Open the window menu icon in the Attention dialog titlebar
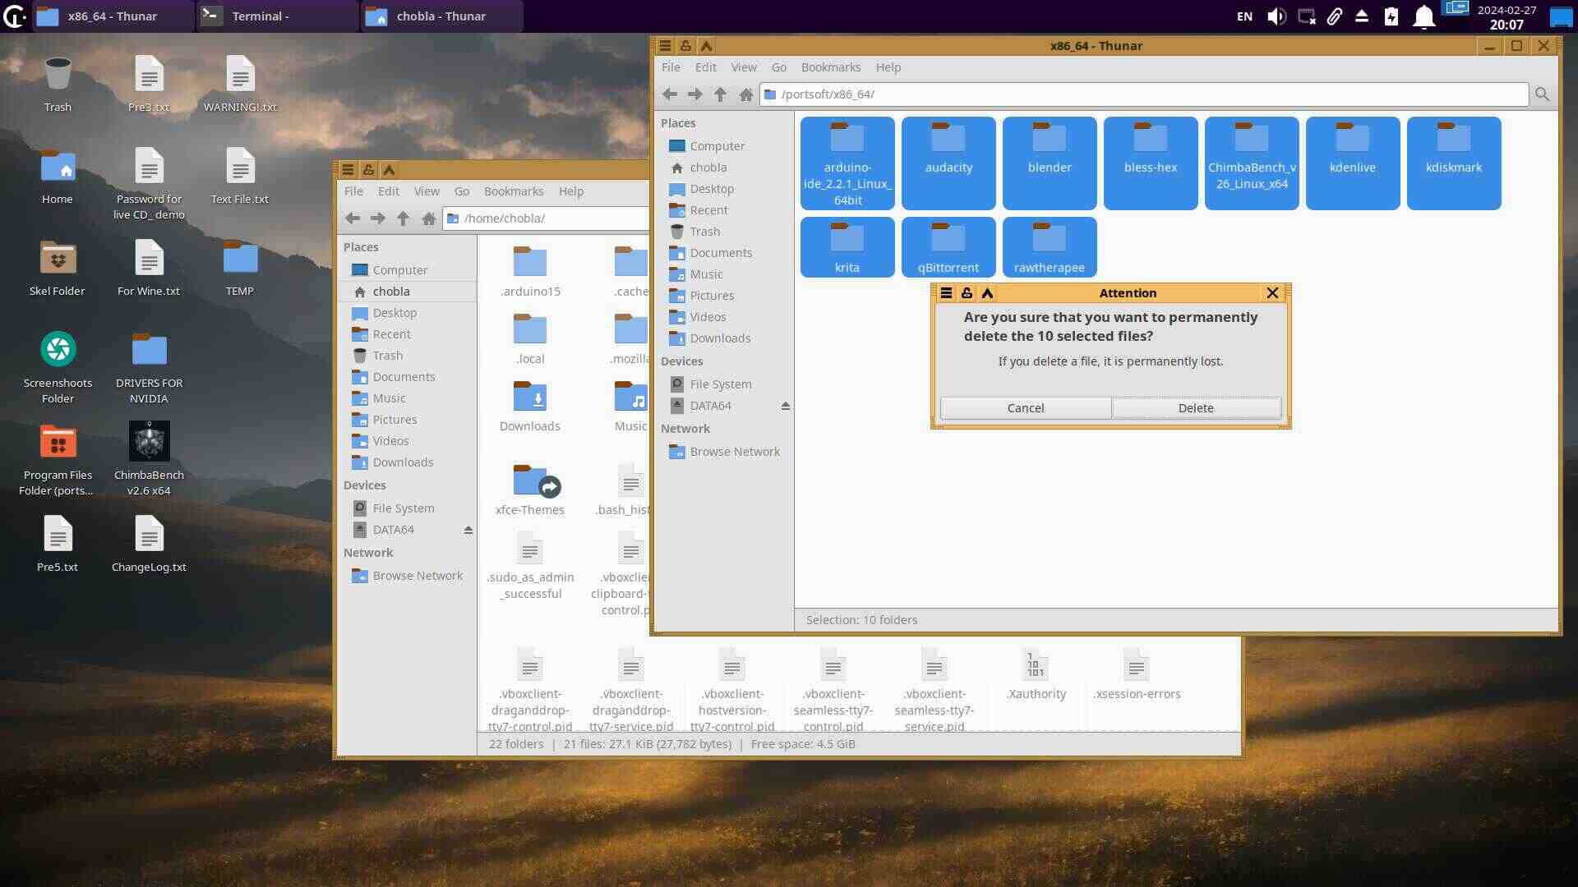This screenshot has height=887, width=1578. (947, 293)
